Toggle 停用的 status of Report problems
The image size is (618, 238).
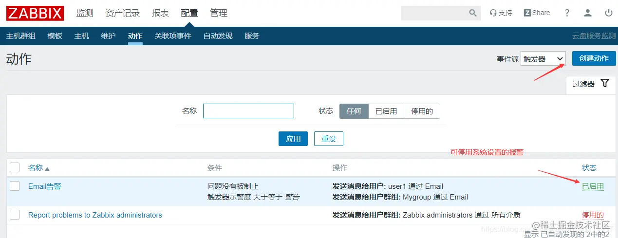[593, 215]
